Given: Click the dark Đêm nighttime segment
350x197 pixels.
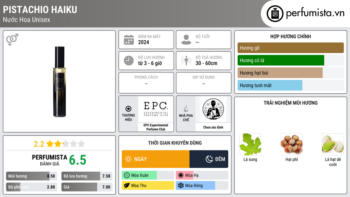Looking at the screenshot, I should point(209,159).
